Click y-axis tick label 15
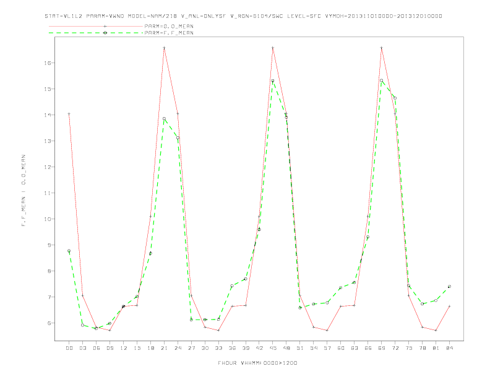This screenshot has width=490, height=379. [47, 89]
